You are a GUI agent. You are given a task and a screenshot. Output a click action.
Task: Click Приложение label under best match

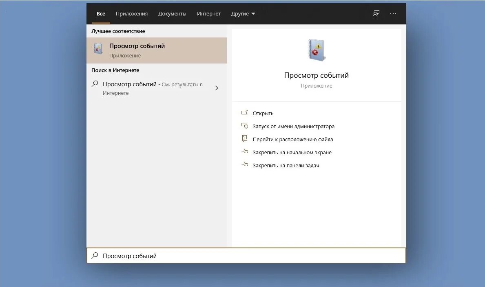125,55
